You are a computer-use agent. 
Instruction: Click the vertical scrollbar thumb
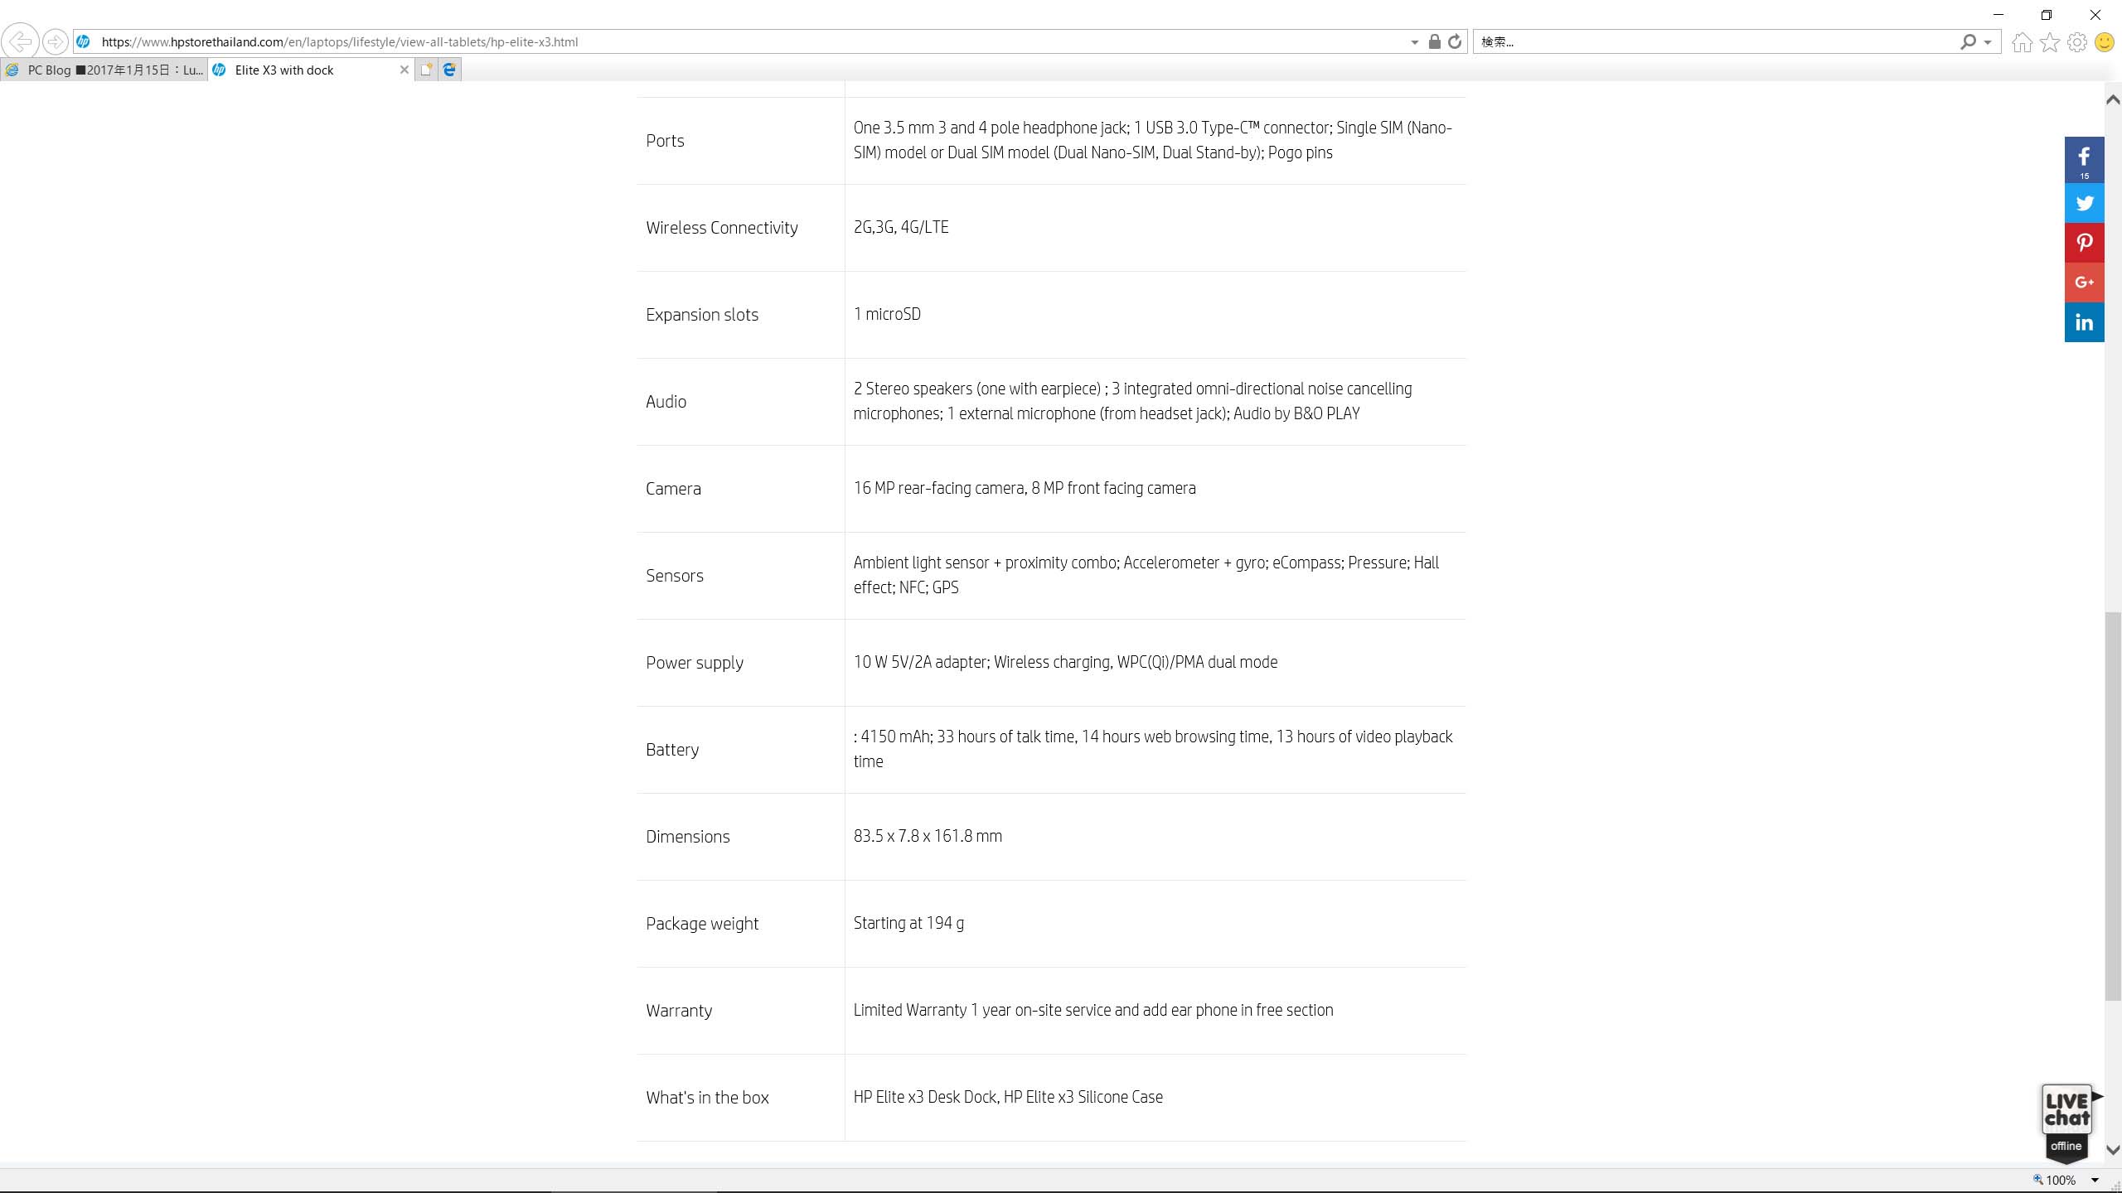(2113, 805)
